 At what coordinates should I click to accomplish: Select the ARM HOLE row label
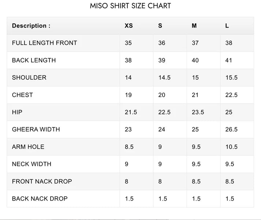(x=28, y=147)
